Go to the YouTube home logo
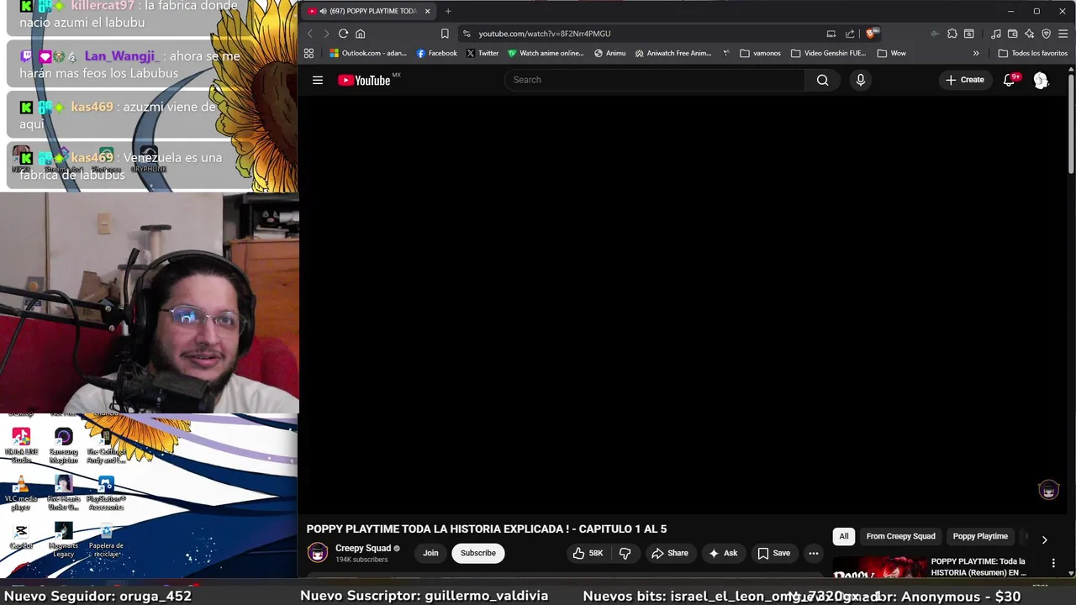Image resolution: width=1076 pixels, height=605 pixels. (x=364, y=80)
